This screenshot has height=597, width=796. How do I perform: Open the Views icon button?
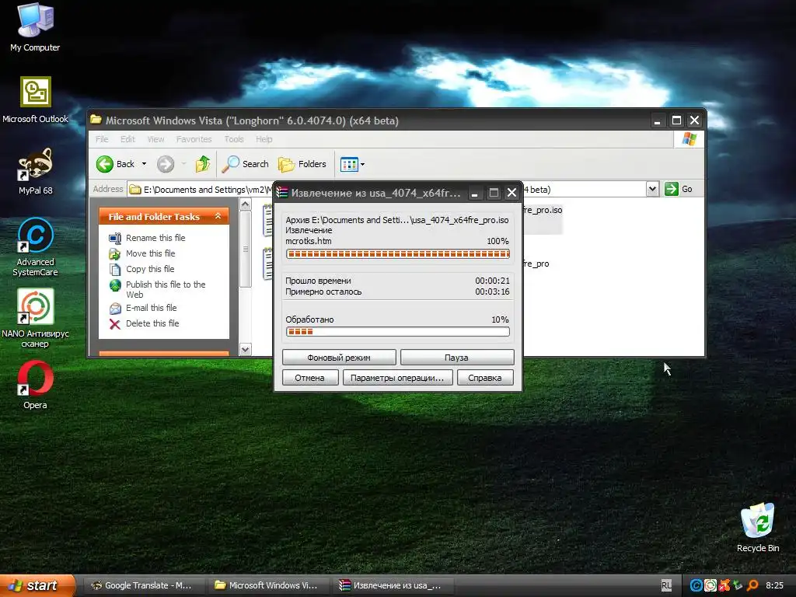point(349,165)
